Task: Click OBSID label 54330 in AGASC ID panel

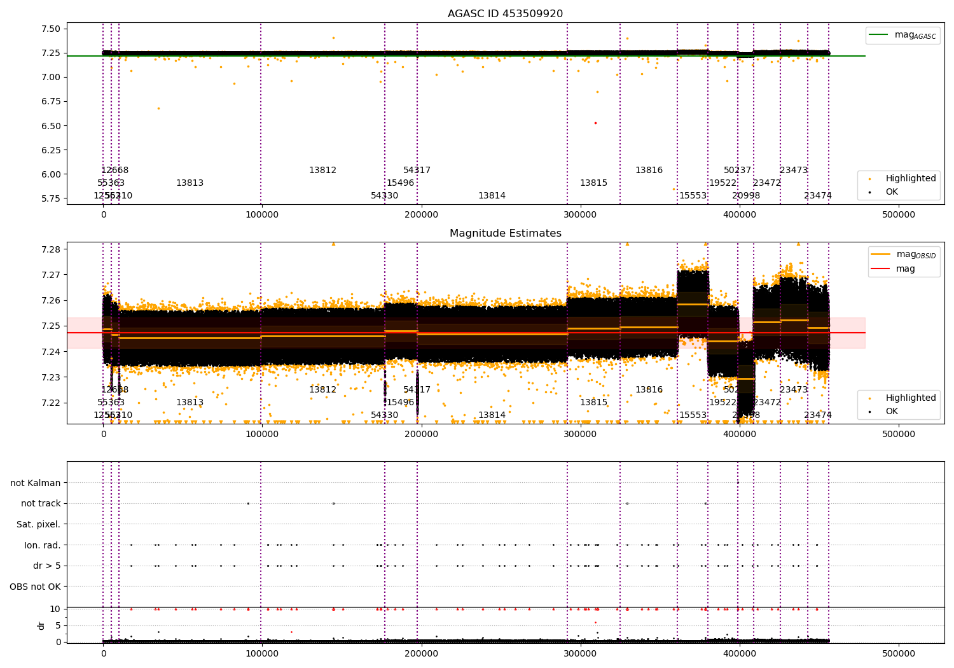Action: click(384, 196)
